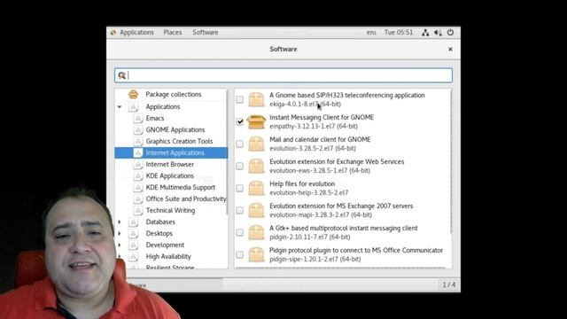Click the ekiga package box icon
Screen dimensions: 567x319
coord(256,99)
